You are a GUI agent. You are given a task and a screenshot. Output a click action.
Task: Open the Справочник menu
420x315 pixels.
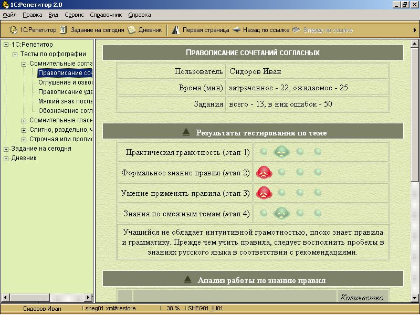tap(106, 15)
